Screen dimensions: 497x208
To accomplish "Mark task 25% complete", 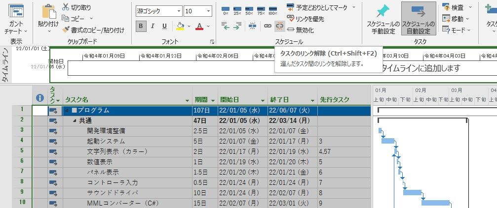I will tap(237, 11).
